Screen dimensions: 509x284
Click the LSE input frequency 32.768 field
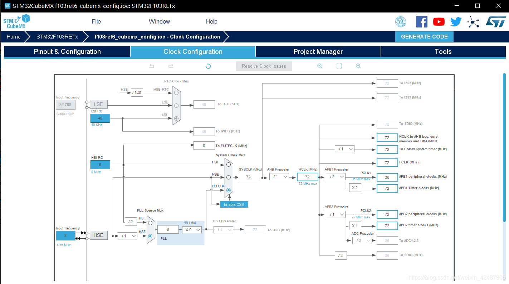(x=65, y=105)
